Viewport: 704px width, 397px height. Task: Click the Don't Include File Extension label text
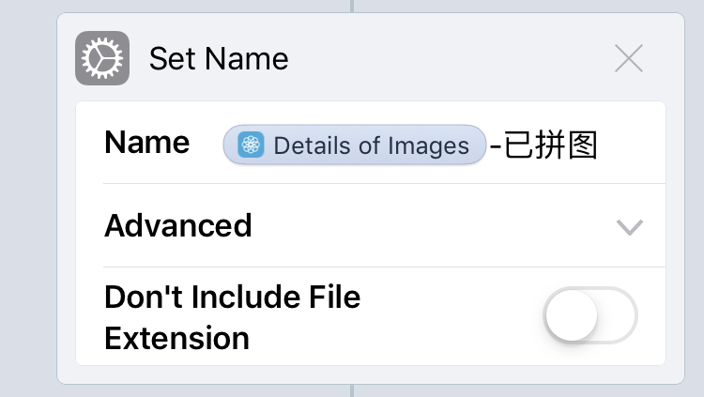pyautogui.click(x=232, y=316)
